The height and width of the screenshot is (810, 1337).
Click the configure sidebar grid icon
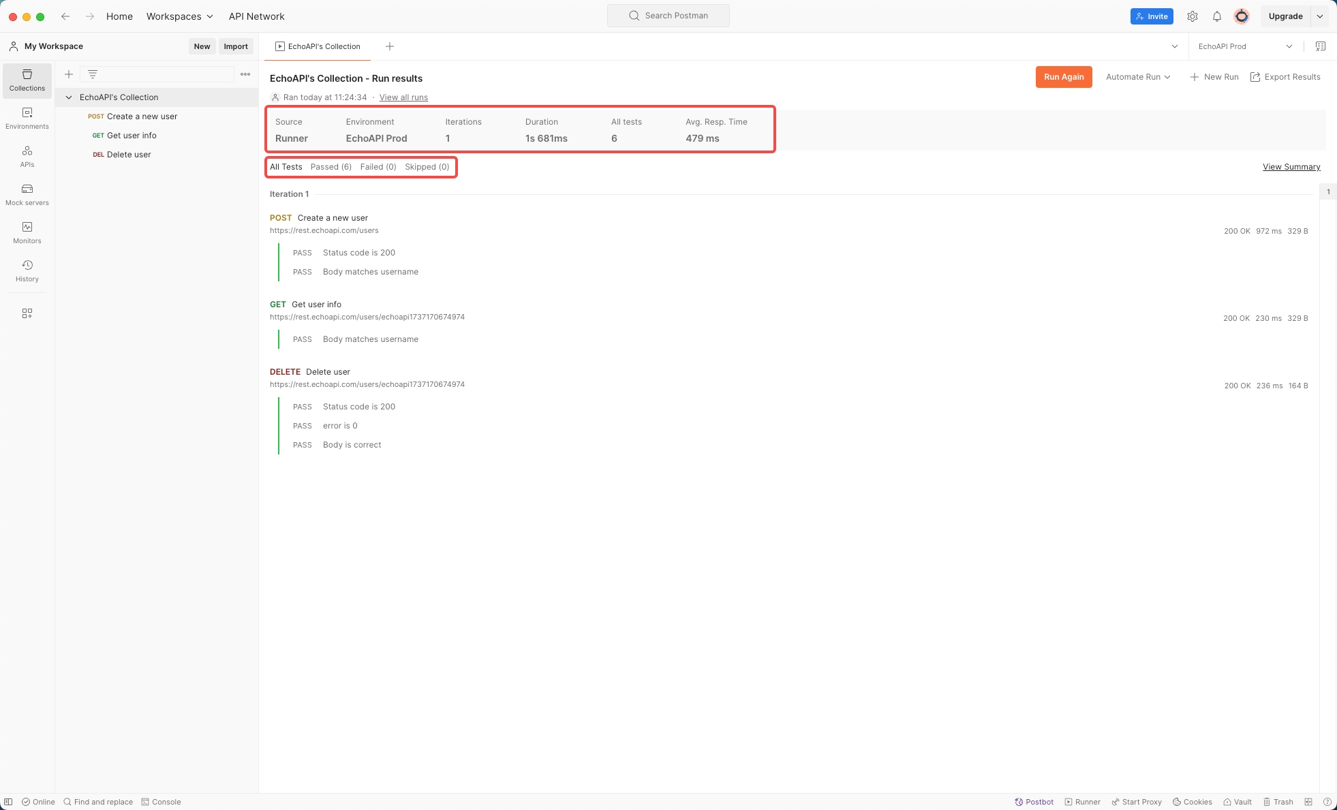[27, 313]
